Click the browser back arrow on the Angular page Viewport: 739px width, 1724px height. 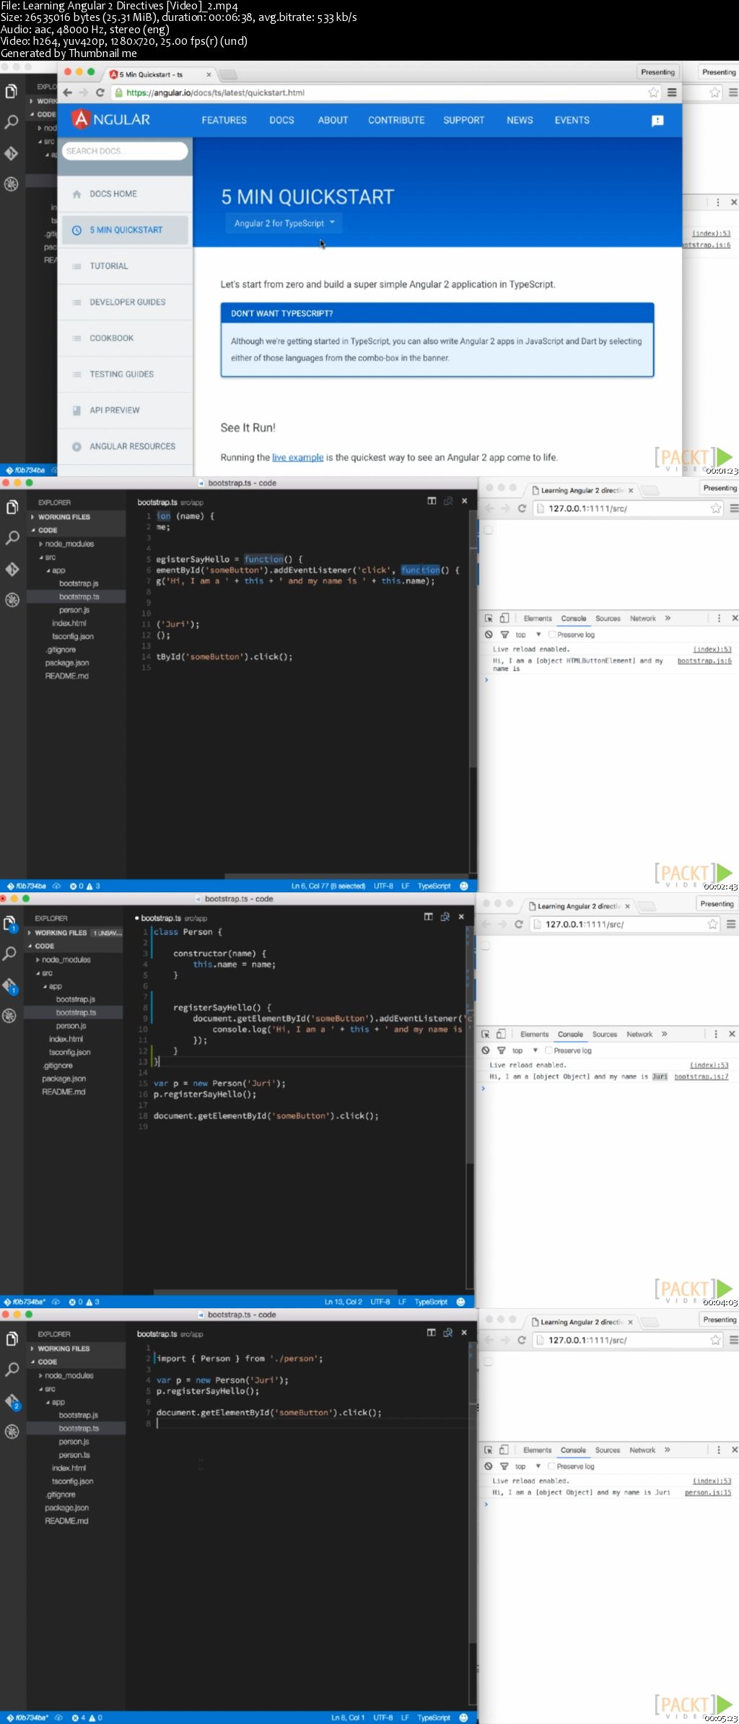coord(67,92)
